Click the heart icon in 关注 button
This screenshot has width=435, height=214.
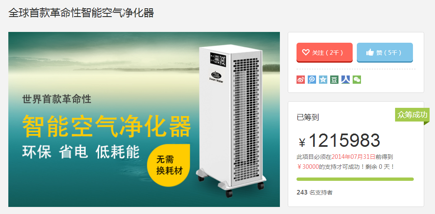tap(306, 52)
